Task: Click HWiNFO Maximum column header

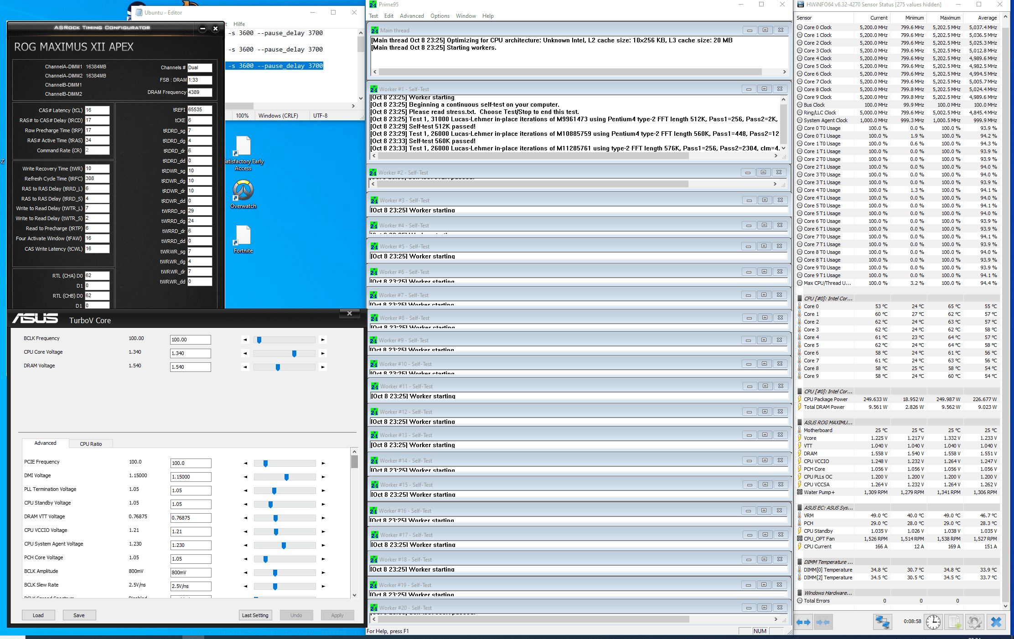Action: click(x=950, y=18)
